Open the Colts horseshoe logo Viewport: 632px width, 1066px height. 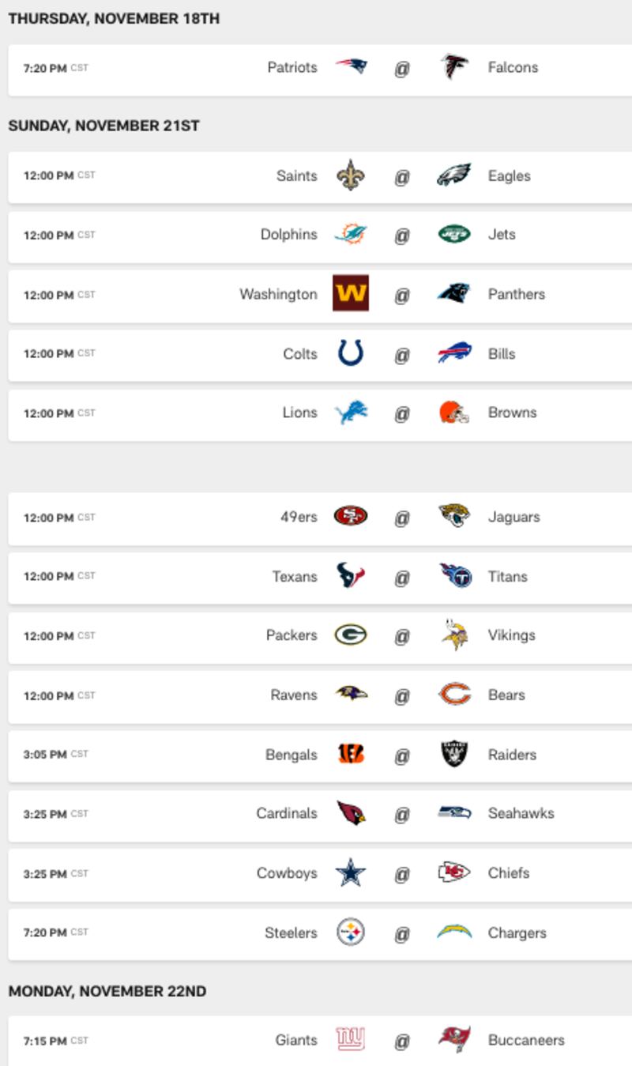point(351,353)
